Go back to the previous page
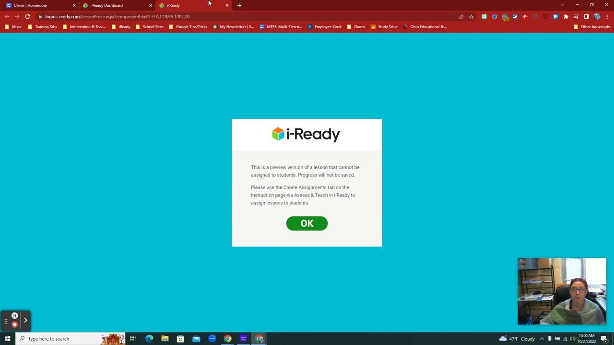614x345 pixels. [x=7, y=17]
